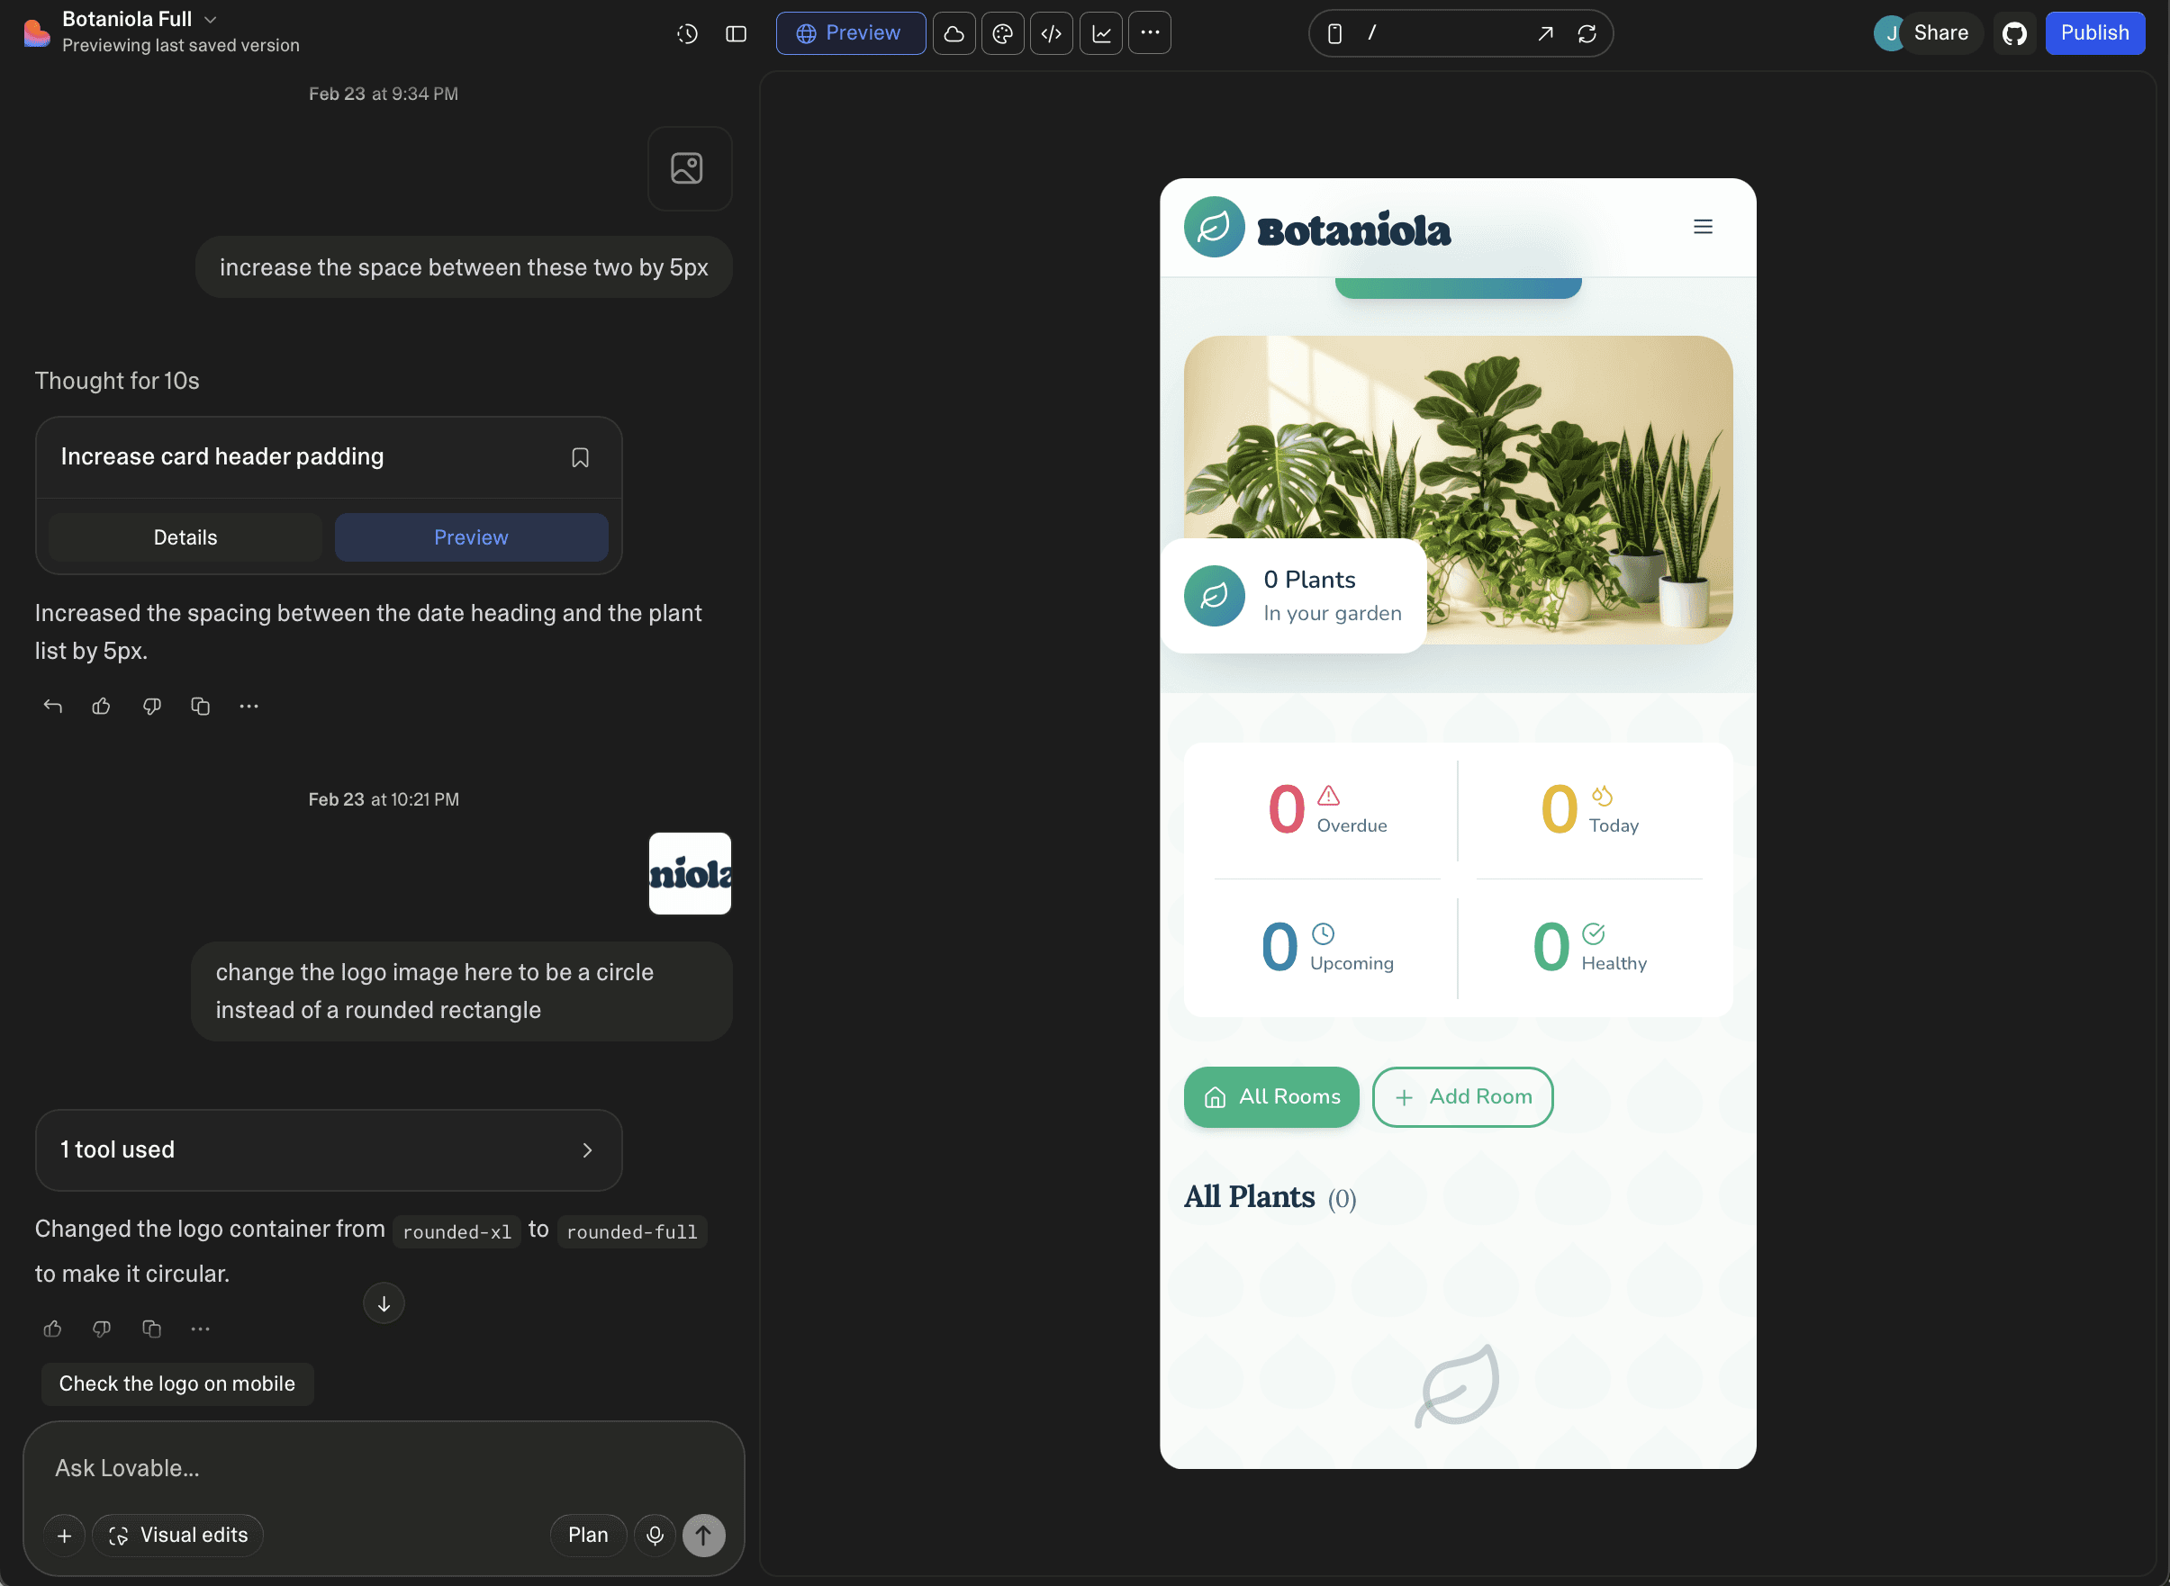Click the Publish button
Screen dimensions: 2170x1586
[2094, 33]
